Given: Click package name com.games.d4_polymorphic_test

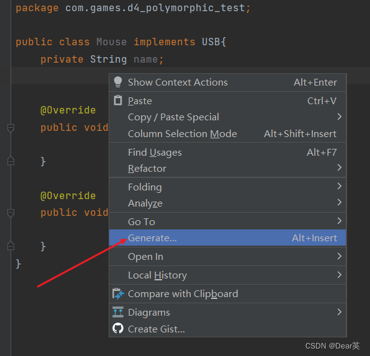Looking at the screenshot, I should tap(155, 8).
